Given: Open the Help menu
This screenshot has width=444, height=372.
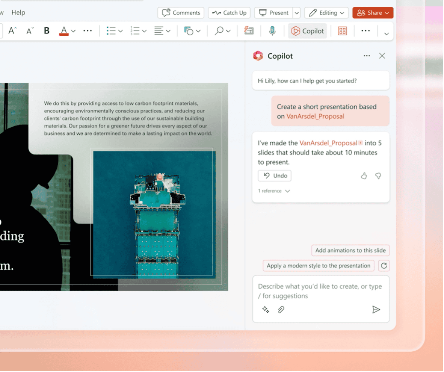Looking at the screenshot, I should [18, 12].
